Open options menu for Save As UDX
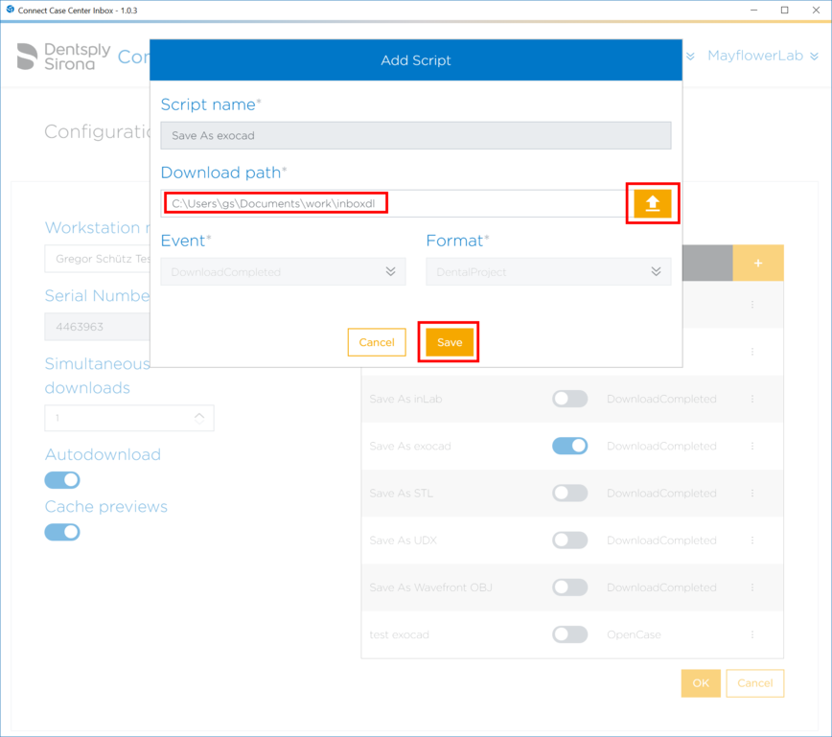This screenshot has height=737, width=832. [x=751, y=541]
